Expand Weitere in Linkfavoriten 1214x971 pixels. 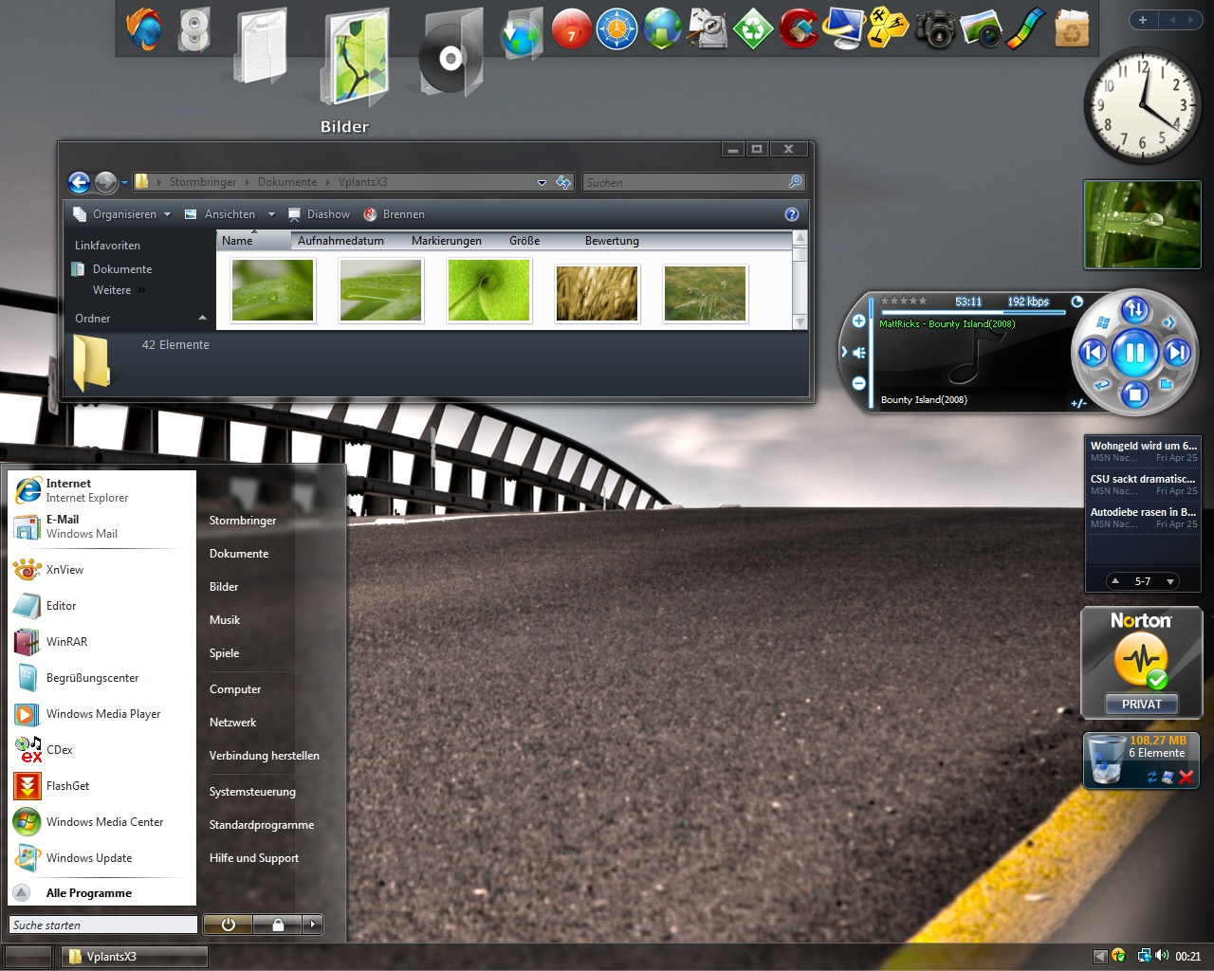click(x=120, y=290)
